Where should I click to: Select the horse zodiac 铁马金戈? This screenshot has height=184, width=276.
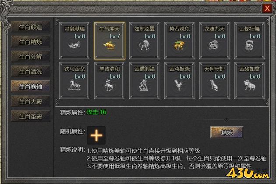click(x=74, y=81)
